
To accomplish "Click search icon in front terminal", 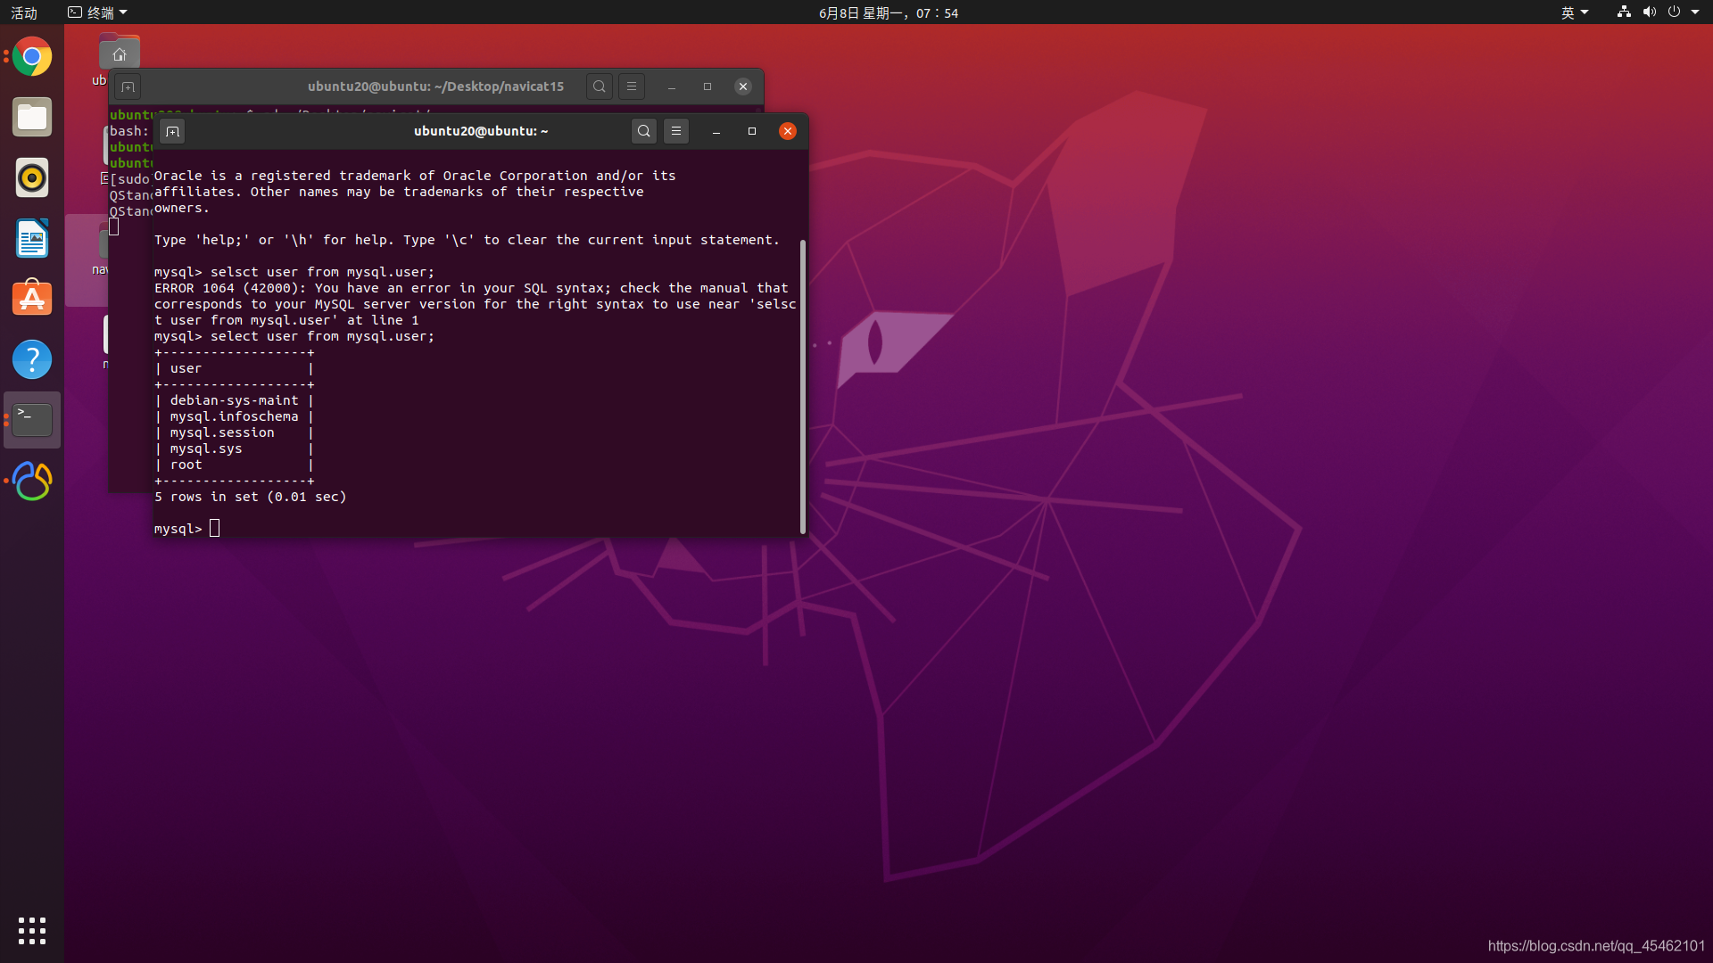I will [x=643, y=131].
